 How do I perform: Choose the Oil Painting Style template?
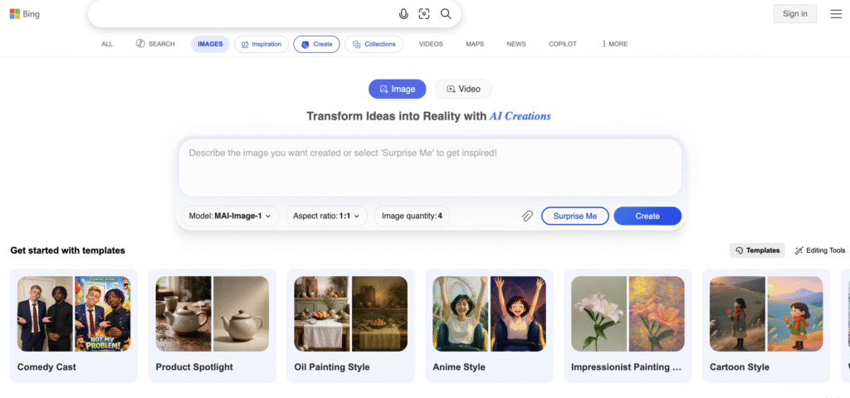pyautogui.click(x=351, y=325)
